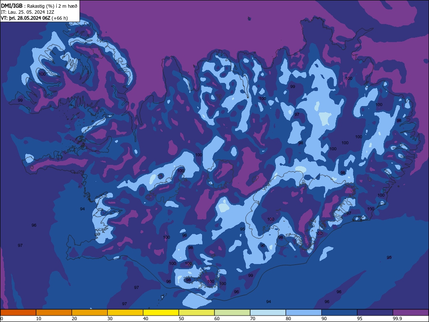Select the legend scale tick label '60'
The height and width of the screenshot is (322, 429).
click(x=217, y=319)
